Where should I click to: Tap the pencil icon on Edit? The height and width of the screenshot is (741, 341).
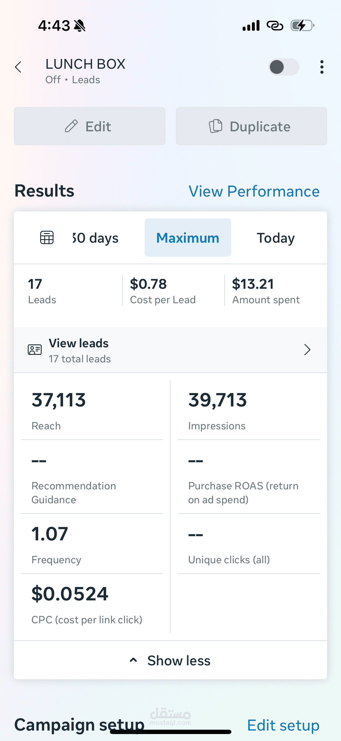71,126
